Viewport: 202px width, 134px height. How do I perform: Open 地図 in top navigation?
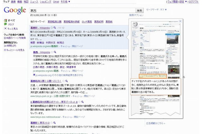pos(26,2)
